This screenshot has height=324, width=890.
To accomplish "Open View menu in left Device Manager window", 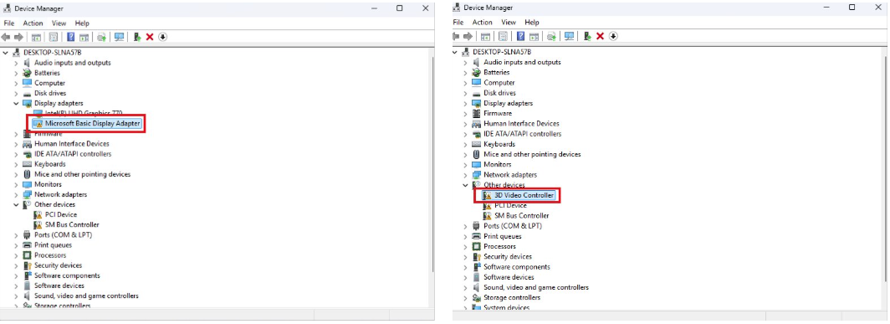I will [59, 23].
